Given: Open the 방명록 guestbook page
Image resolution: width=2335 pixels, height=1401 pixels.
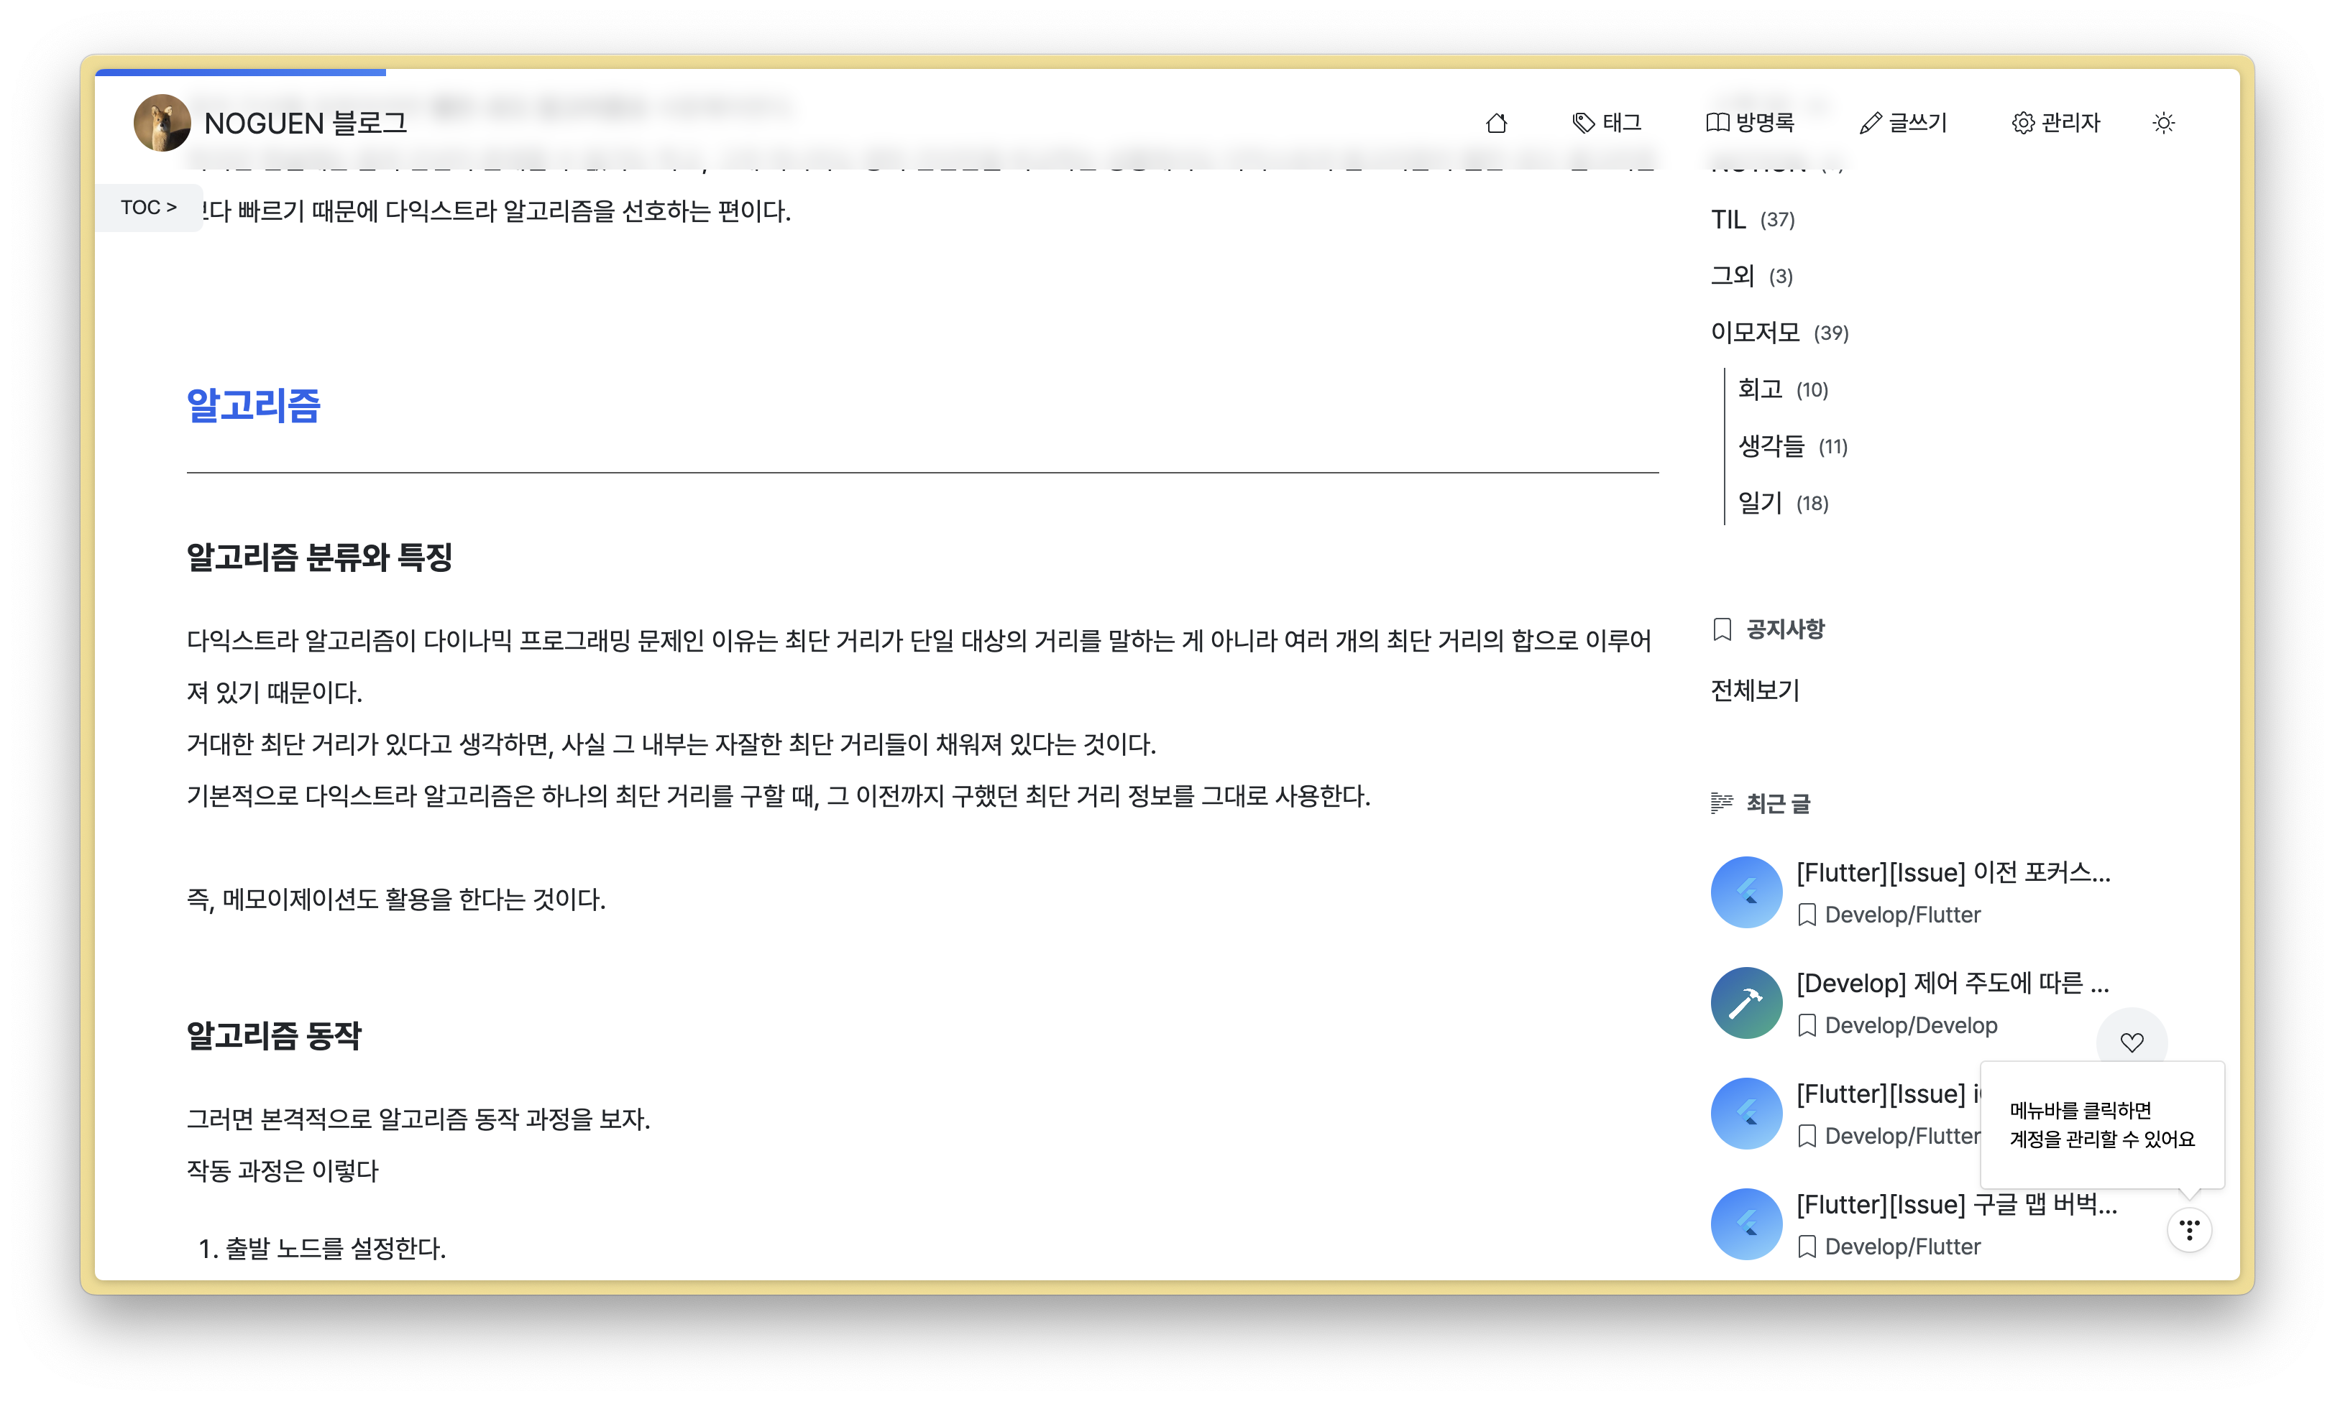Looking at the screenshot, I should [1751, 123].
